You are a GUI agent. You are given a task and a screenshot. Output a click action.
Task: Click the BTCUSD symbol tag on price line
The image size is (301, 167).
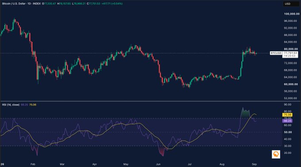coord(276,53)
